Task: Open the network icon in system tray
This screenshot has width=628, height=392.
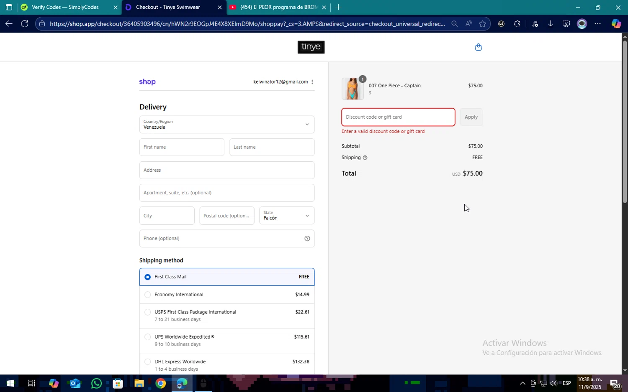Action: coord(543,383)
